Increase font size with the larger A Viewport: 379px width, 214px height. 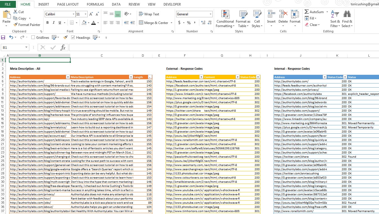[92, 14]
